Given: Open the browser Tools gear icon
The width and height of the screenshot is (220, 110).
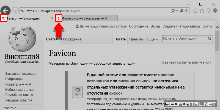Looking at the screenshot, I should (209, 11).
